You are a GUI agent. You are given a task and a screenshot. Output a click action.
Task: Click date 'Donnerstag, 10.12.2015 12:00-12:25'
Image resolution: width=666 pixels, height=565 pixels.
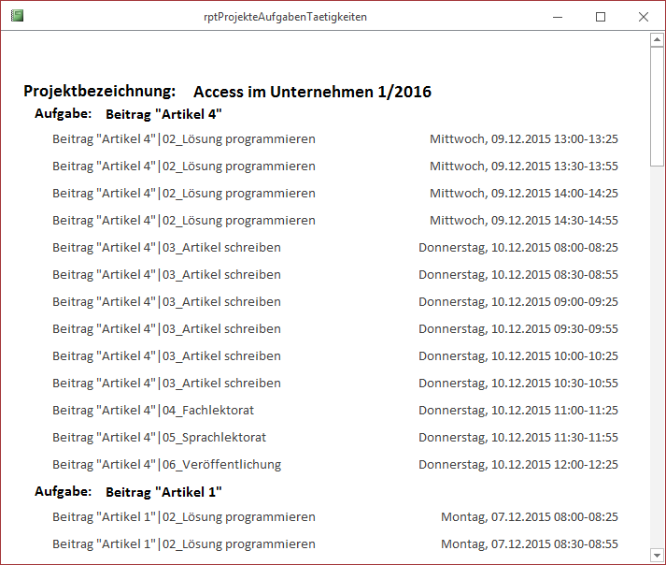click(x=518, y=465)
